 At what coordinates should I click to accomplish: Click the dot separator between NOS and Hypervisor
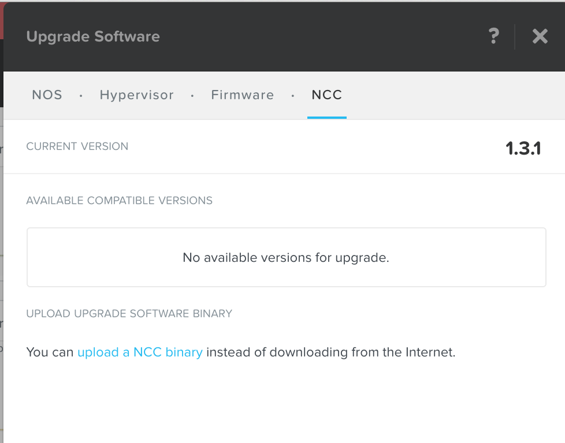pyautogui.click(x=81, y=96)
